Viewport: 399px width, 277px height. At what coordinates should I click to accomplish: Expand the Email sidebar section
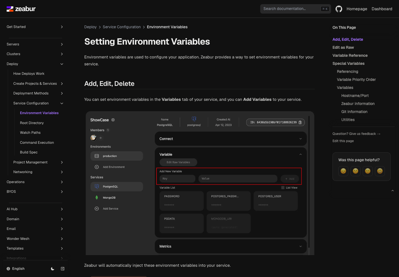(35, 229)
